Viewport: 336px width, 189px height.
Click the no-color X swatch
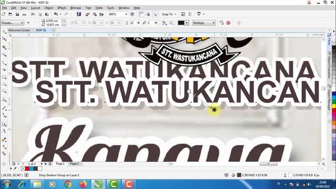pyautogui.click(x=23, y=169)
